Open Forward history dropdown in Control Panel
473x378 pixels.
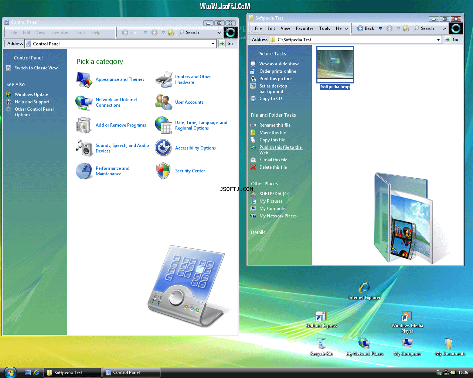pos(163,32)
